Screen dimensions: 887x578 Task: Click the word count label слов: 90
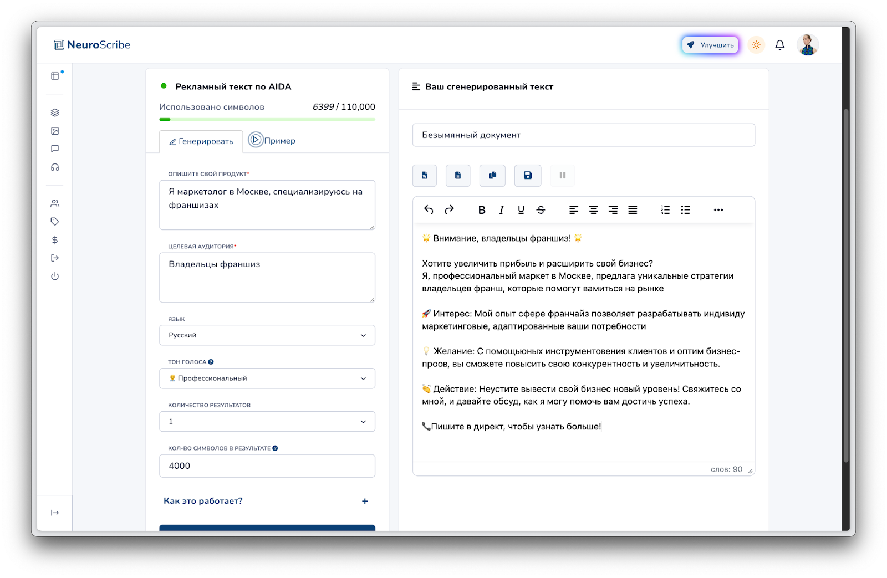726,469
